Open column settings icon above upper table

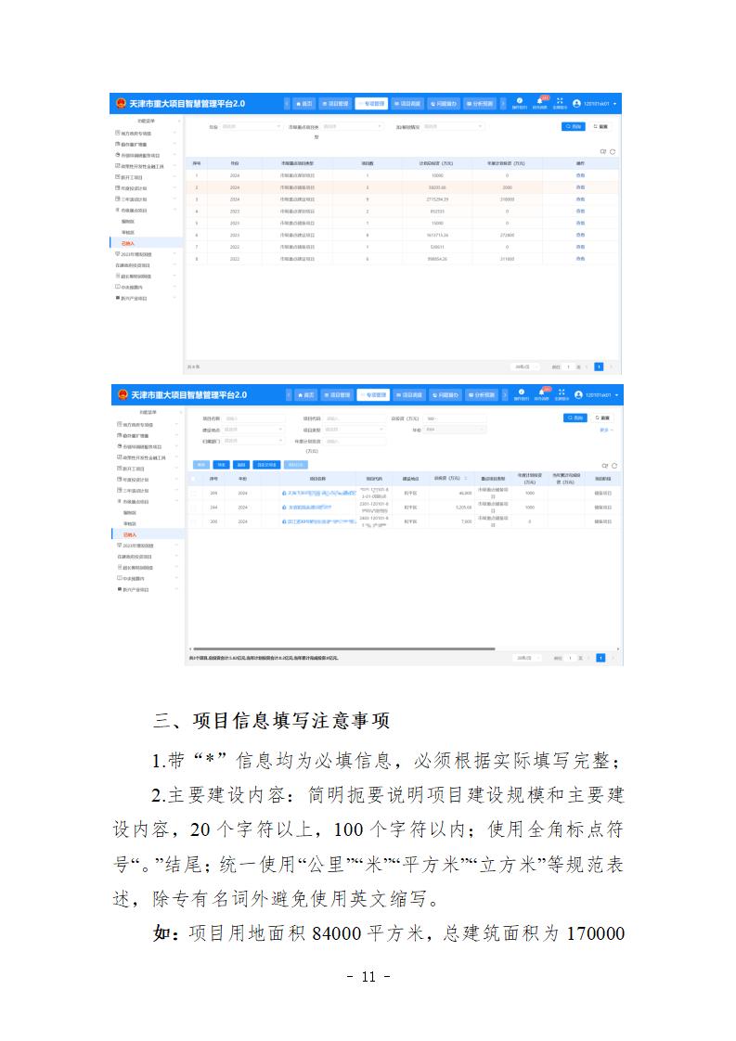tap(603, 152)
